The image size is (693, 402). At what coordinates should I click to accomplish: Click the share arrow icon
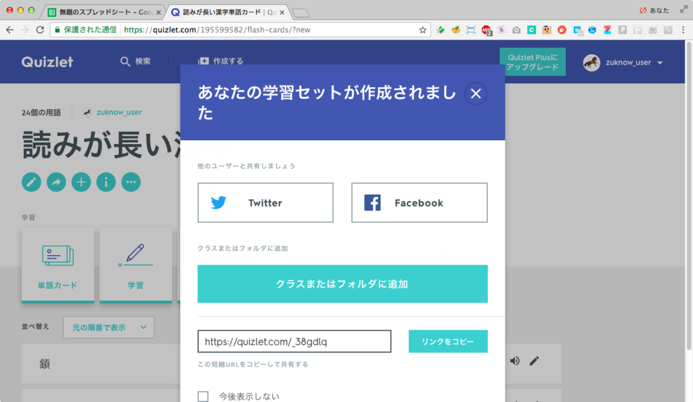tap(56, 182)
